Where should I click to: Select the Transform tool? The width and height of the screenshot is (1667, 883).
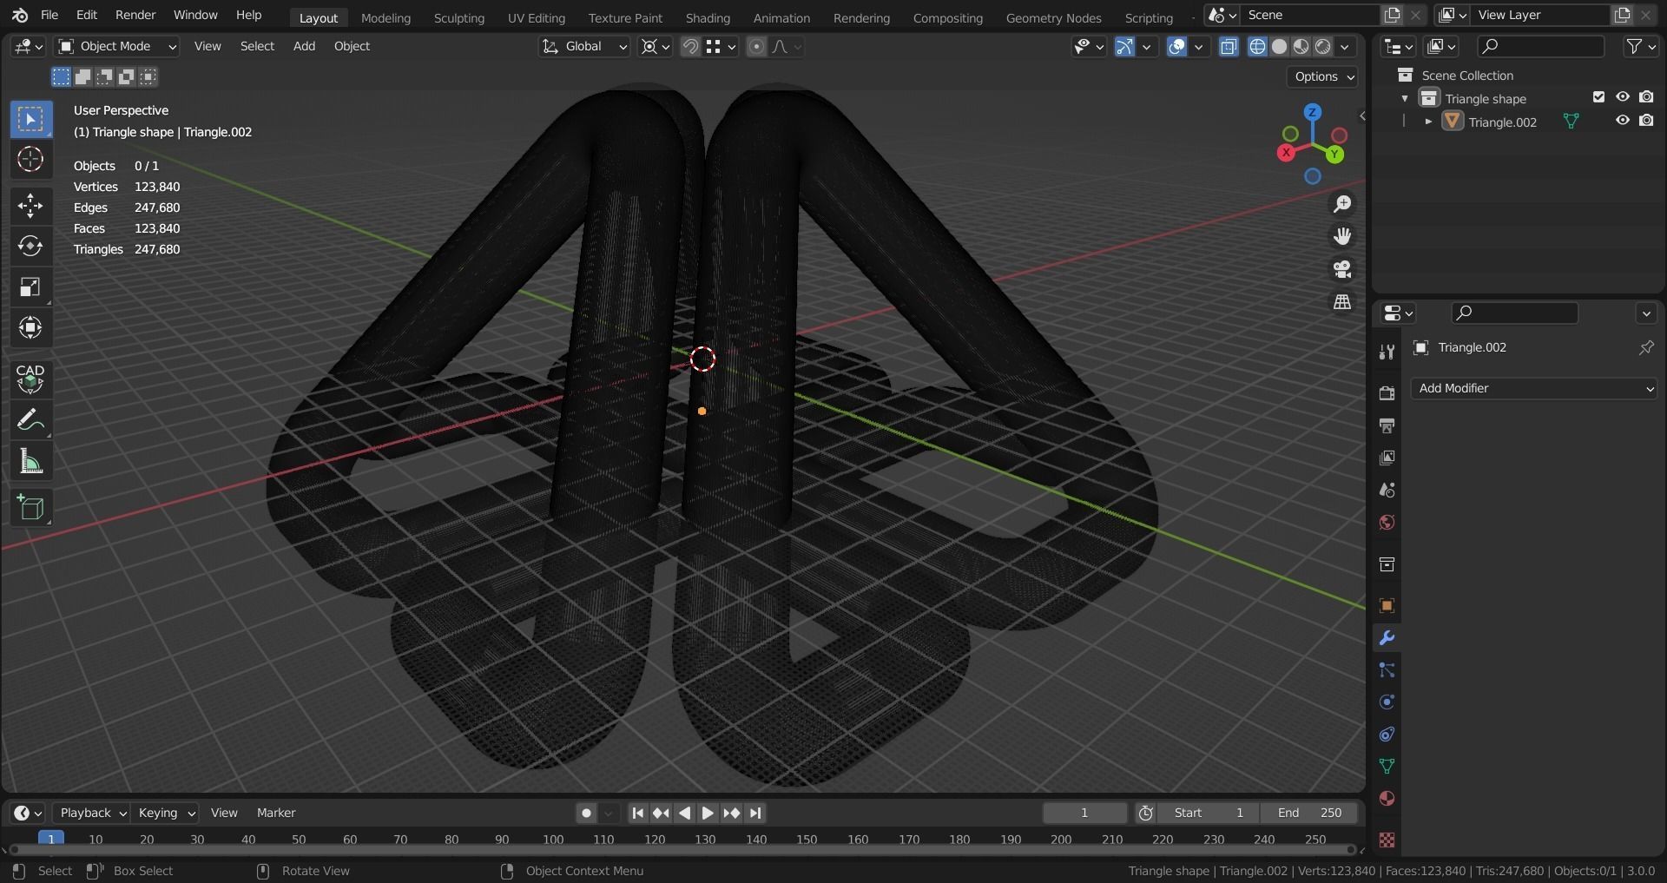coord(31,328)
